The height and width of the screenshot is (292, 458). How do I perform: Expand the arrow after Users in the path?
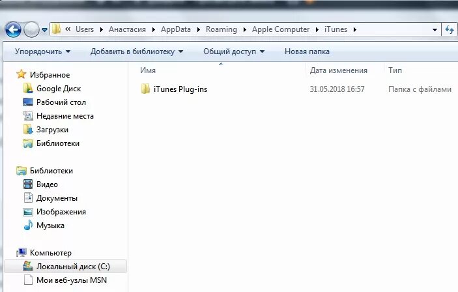click(102, 29)
